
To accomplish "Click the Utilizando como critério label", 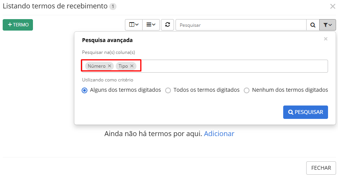I will [108, 80].
